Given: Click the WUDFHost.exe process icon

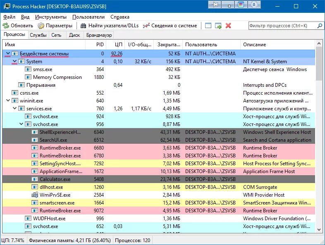Looking at the screenshot, I should pos(28,219).
